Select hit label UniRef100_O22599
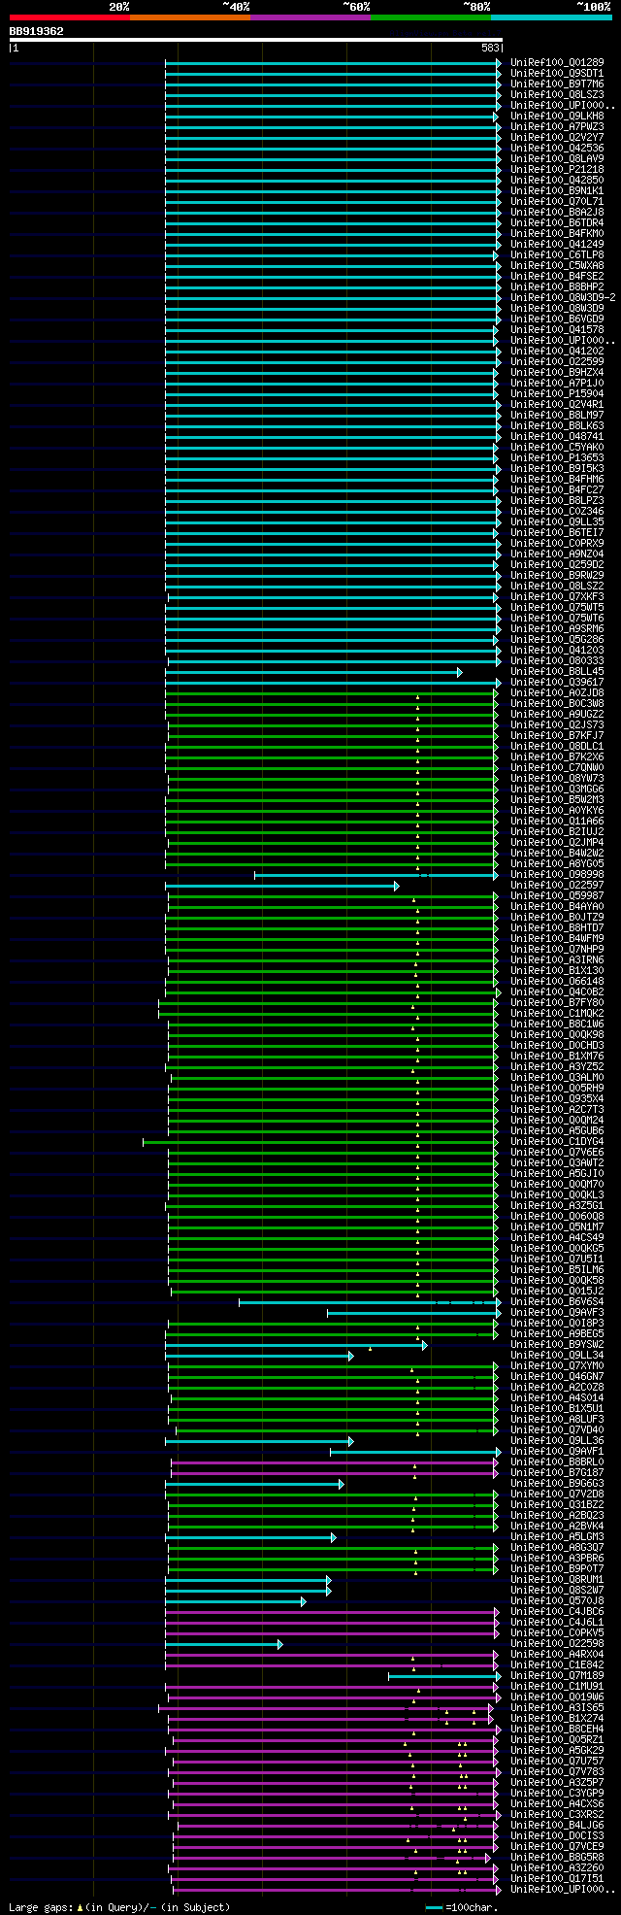The image size is (621, 1915). point(557,361)
